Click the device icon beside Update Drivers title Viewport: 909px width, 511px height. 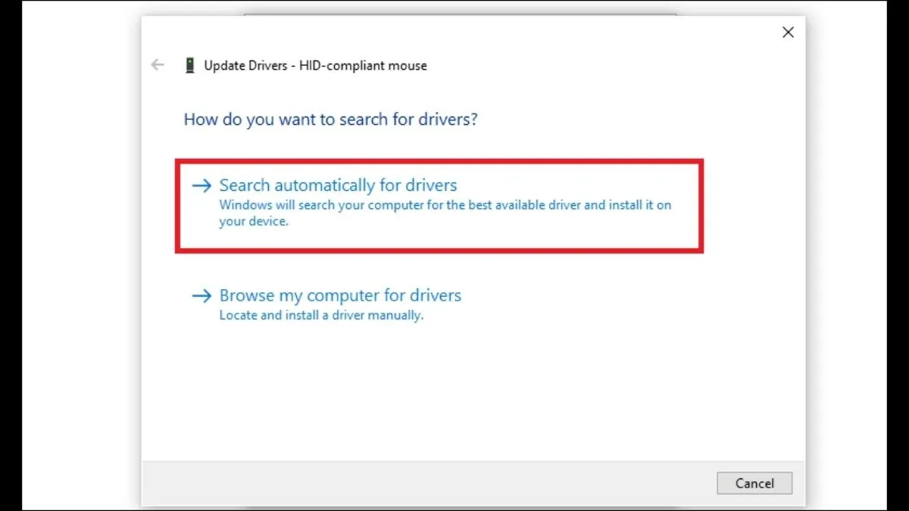tap(189, 65)
